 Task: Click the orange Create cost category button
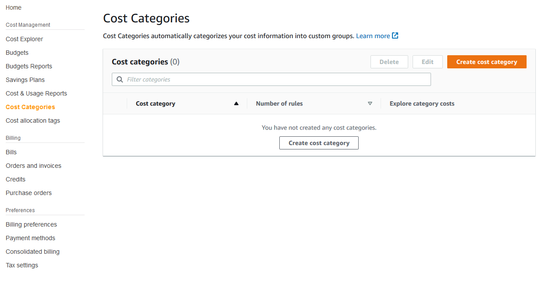(487, 62)
